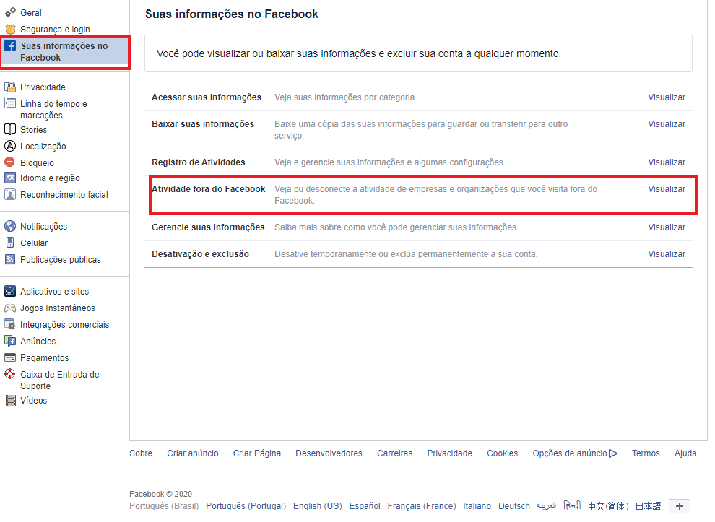The image size is (715, 522).
Task: Click the Desativação e exclusão row title
Action: pos(200,254)
